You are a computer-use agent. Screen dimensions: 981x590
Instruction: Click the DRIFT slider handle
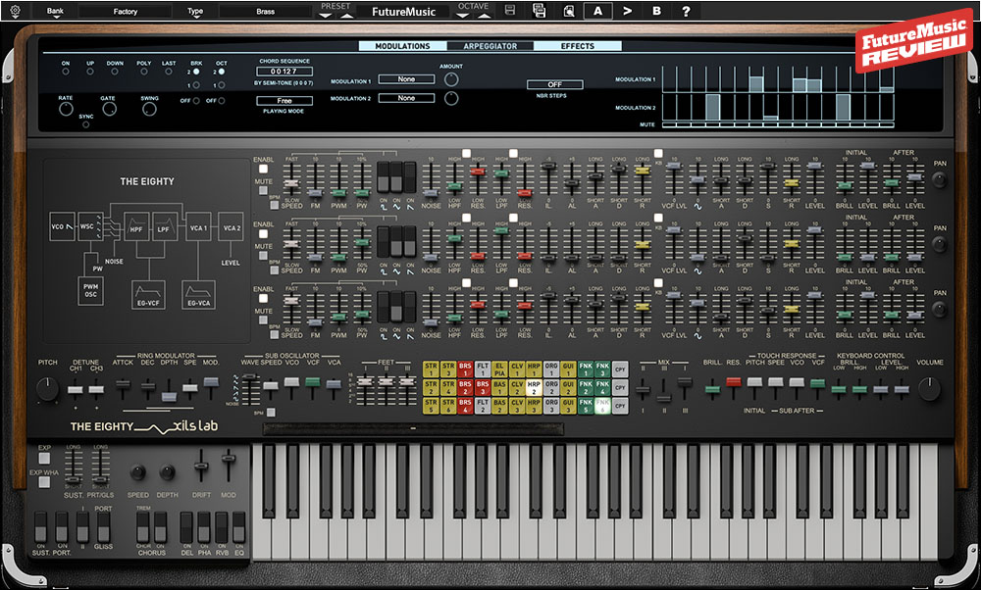coord(201,467)
